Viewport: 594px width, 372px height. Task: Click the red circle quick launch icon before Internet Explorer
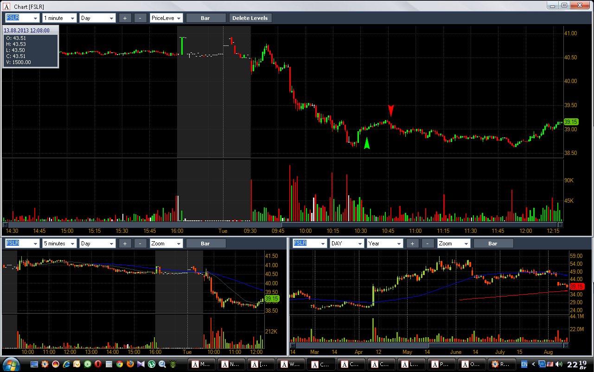[x=56, y=364]
